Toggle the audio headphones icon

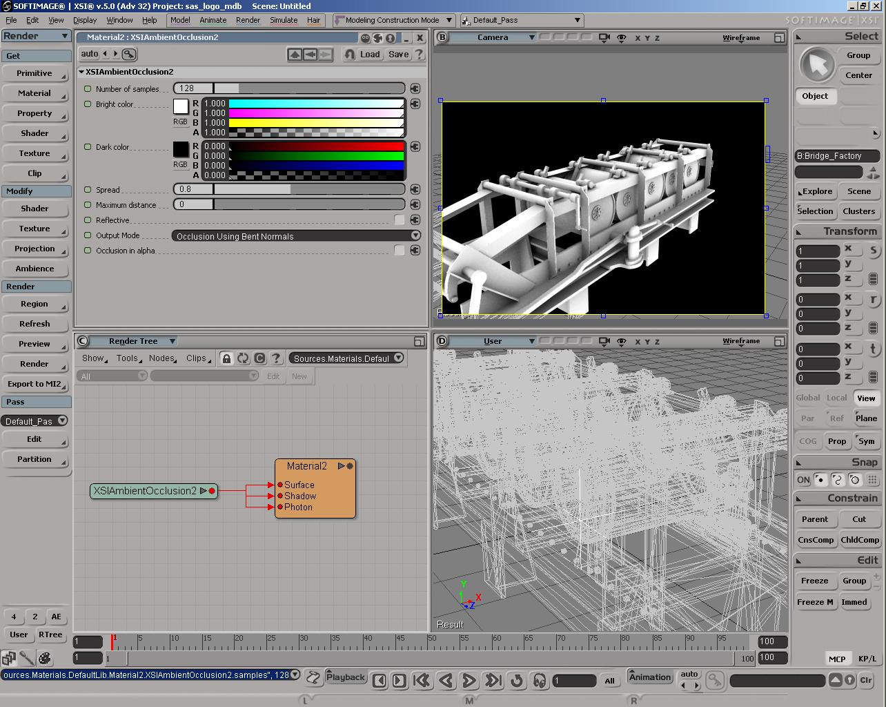(x=540, y=681)
